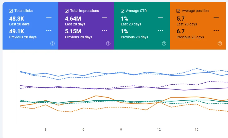Viewport: 228px width, 138px height.
Task: Click help icon on Average CTR card
Action: [164, 43]
